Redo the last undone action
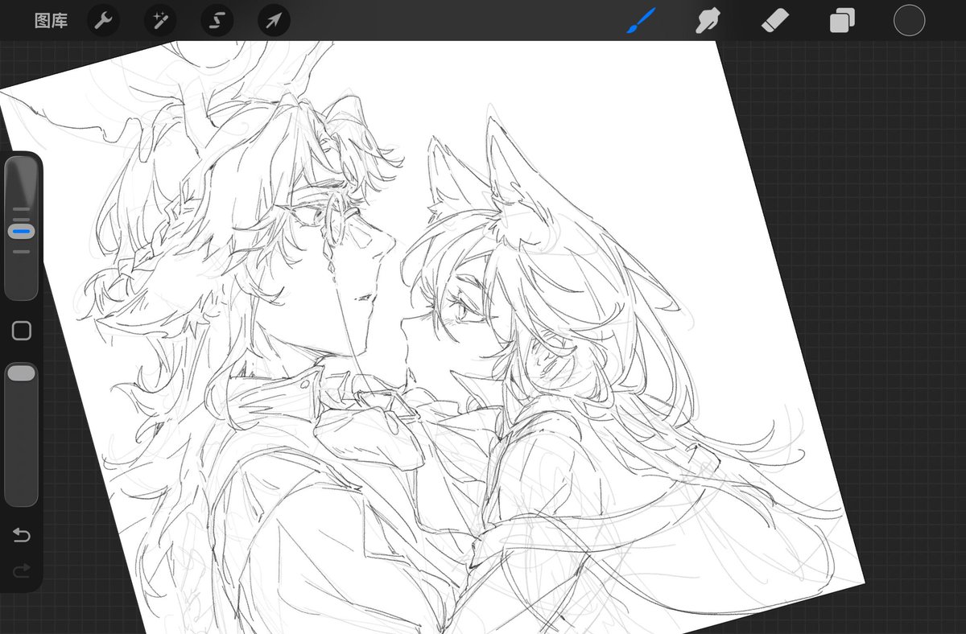 coord(22,570)
